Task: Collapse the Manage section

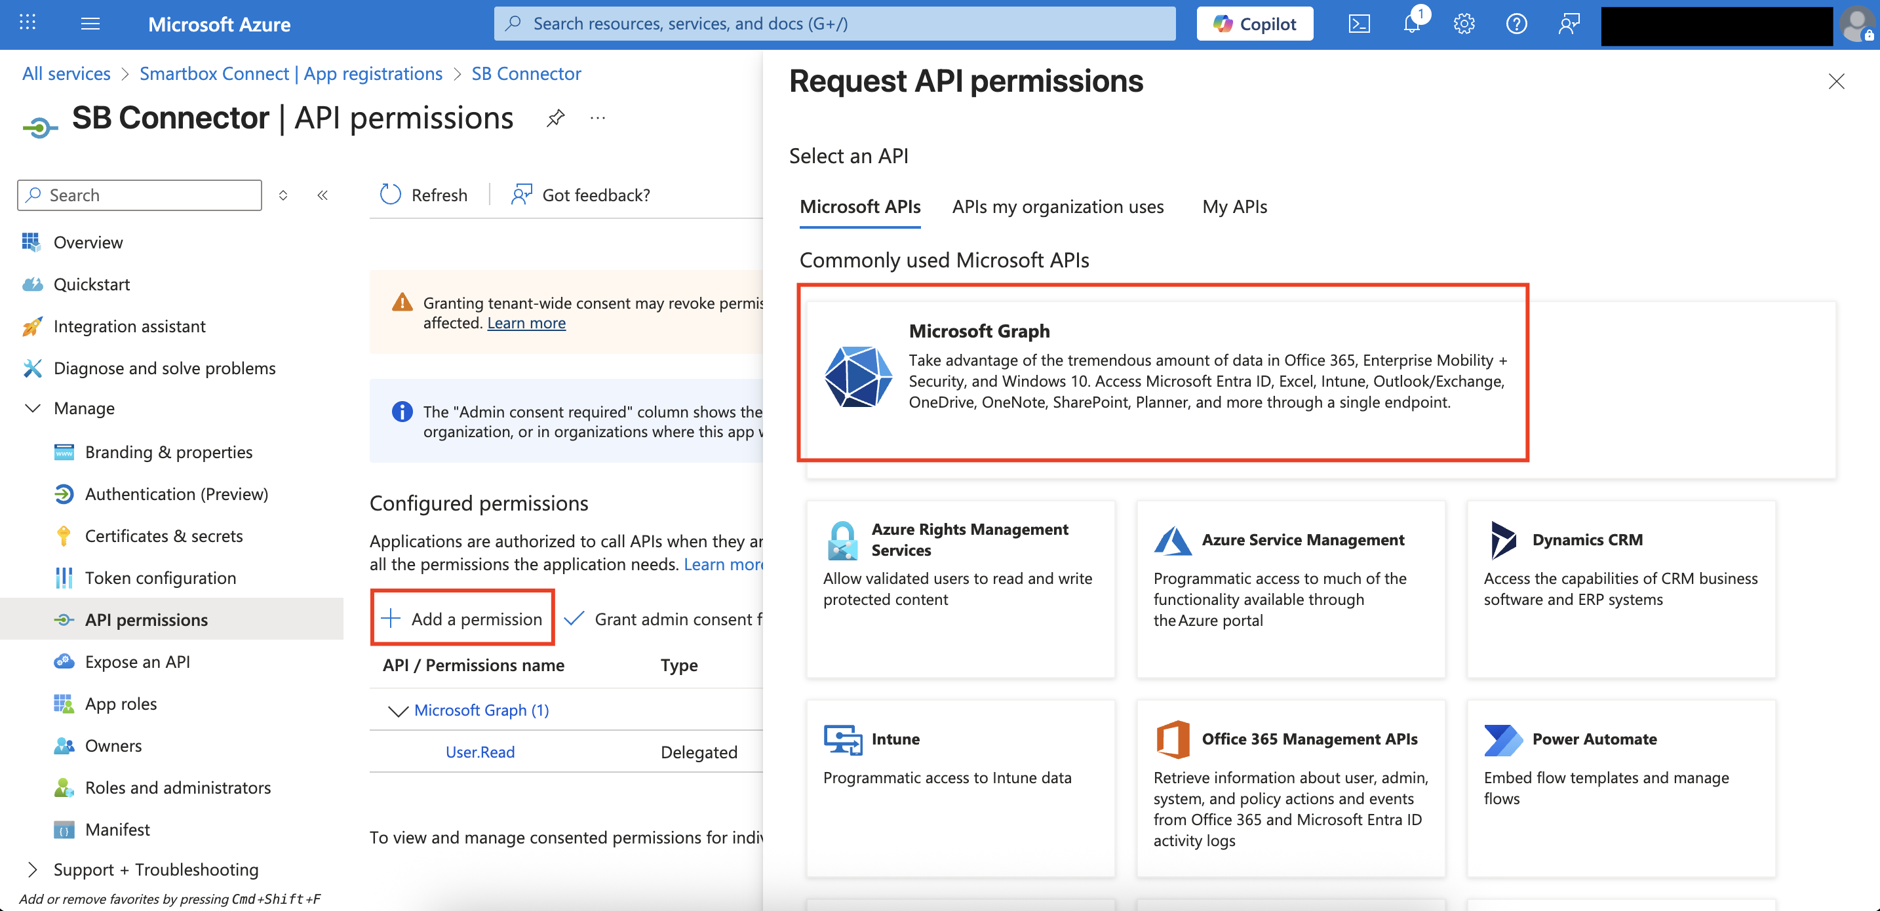Action: (33, 408)
